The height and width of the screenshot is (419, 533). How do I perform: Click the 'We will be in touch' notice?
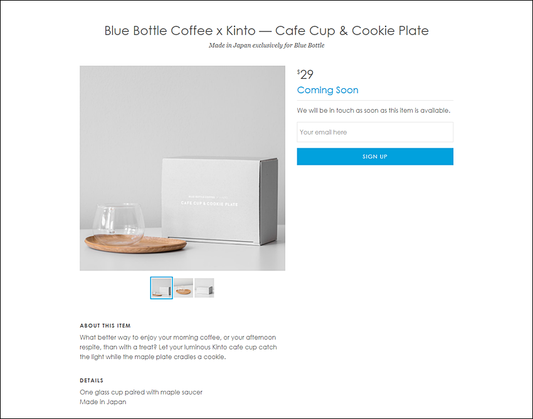coord(374,110)
